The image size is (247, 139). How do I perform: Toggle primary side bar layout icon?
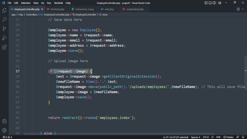[206, 3]
